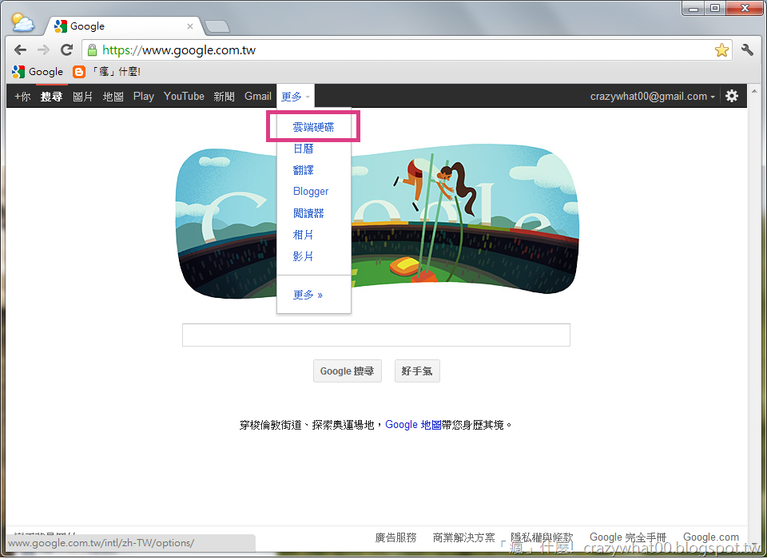Open Gmail in the Google bar
Screen dimensions: 767x559
258,97
